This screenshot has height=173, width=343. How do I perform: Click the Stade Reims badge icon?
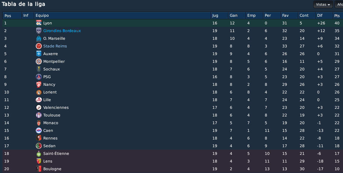click(39, 46)
